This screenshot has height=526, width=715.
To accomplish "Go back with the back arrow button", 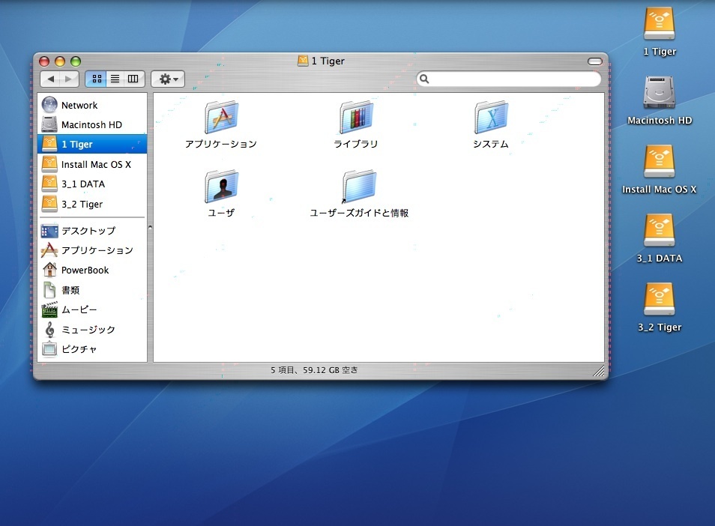I will tap(50, 79).
